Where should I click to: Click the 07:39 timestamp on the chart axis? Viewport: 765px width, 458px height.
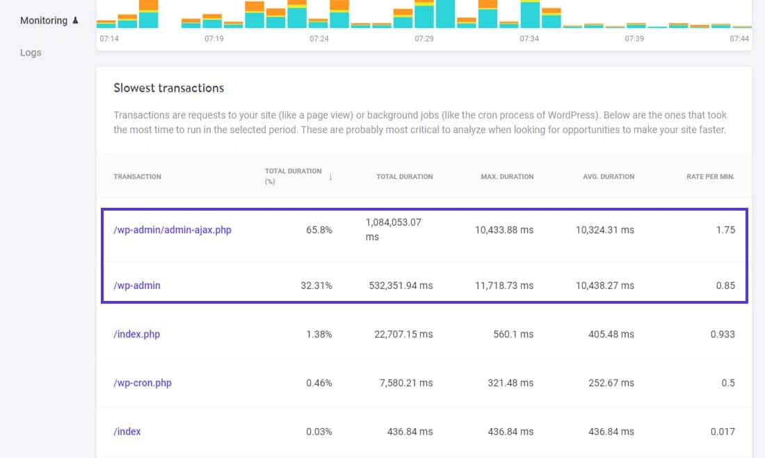(633, 39)
